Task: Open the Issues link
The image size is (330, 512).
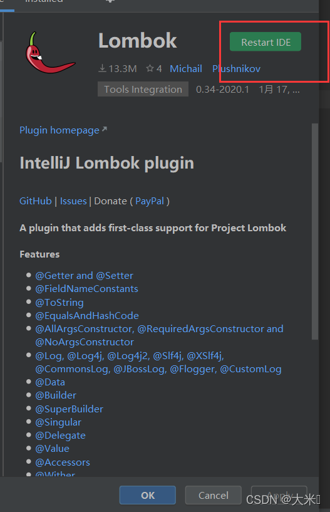Action: coord(73,201)
